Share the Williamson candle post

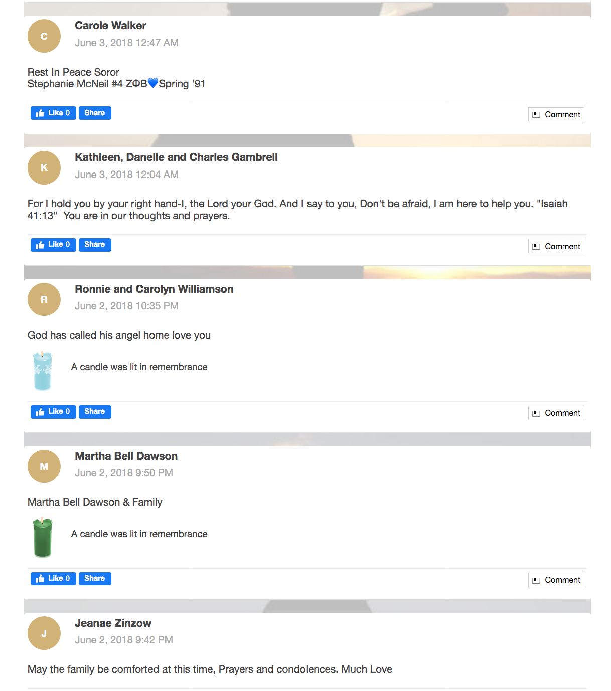[95, 412]
